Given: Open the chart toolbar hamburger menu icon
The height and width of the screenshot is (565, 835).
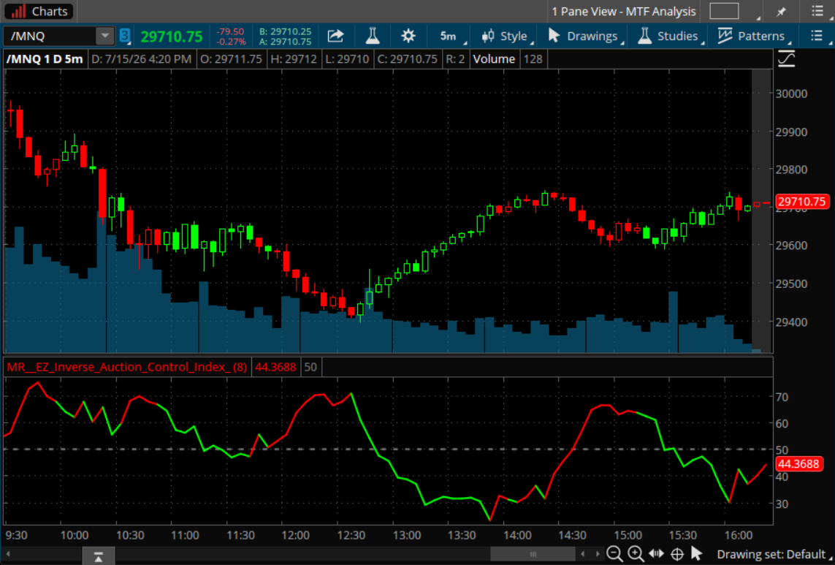Looking at the screenshot, I should [816, 37].
